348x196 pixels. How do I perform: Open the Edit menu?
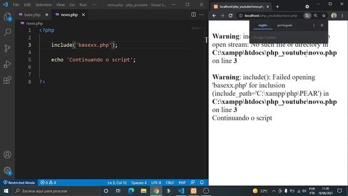tap(27, 5)
